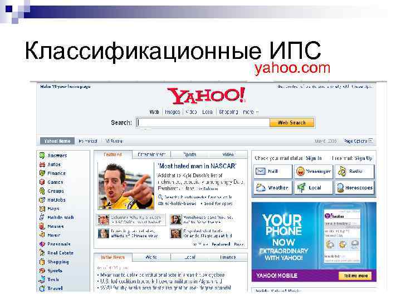Viewport: 401px width, 300px height.
Task: Open the Shopping bag icon
Action: (42, 262)
